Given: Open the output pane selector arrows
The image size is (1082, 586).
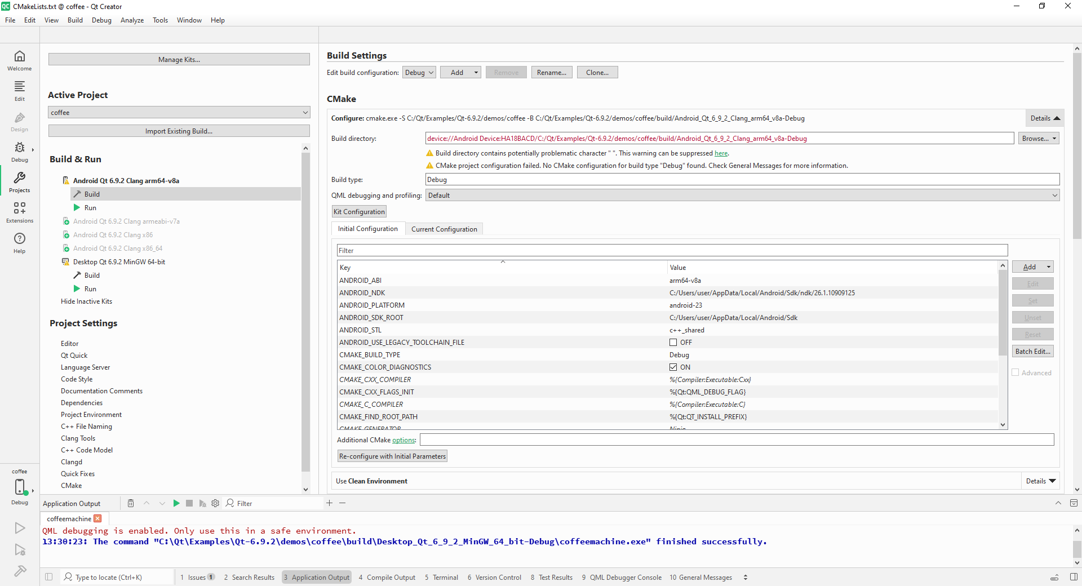Looking at the screenshot, I should (746, 578).
